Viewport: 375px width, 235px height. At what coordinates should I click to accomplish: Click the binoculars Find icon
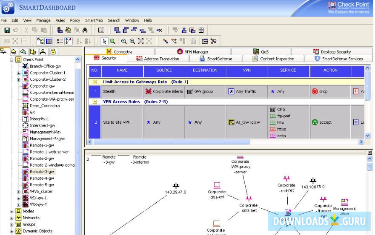pyautogui.click(x=85, y=30)
